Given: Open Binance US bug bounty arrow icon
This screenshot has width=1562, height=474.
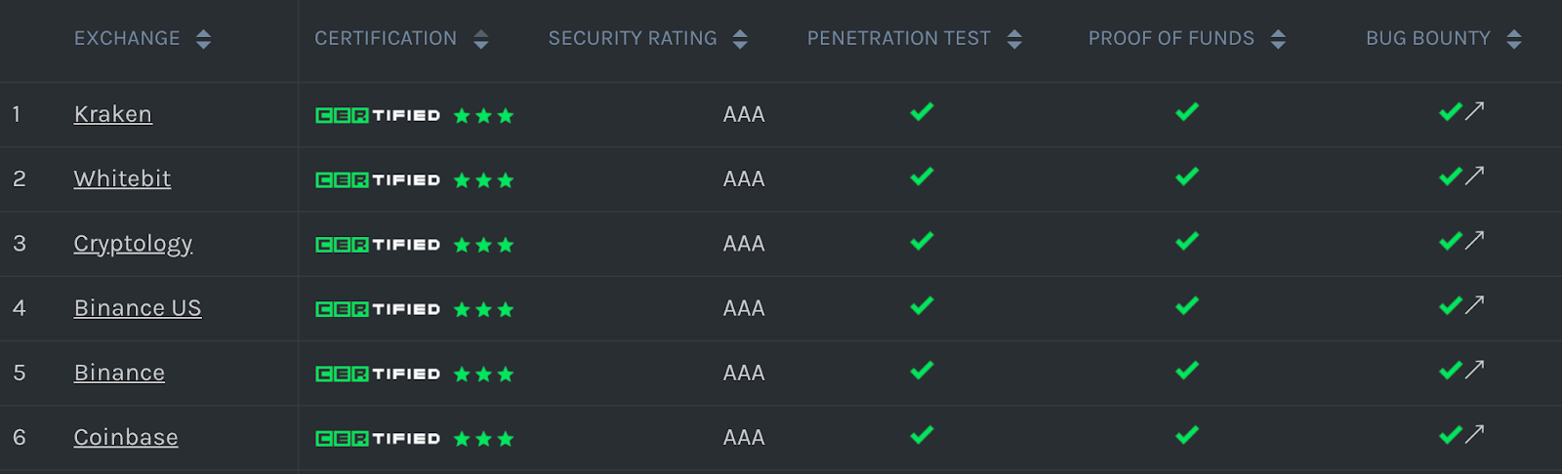Looking at the screenshot, I should pos(1474,305).
